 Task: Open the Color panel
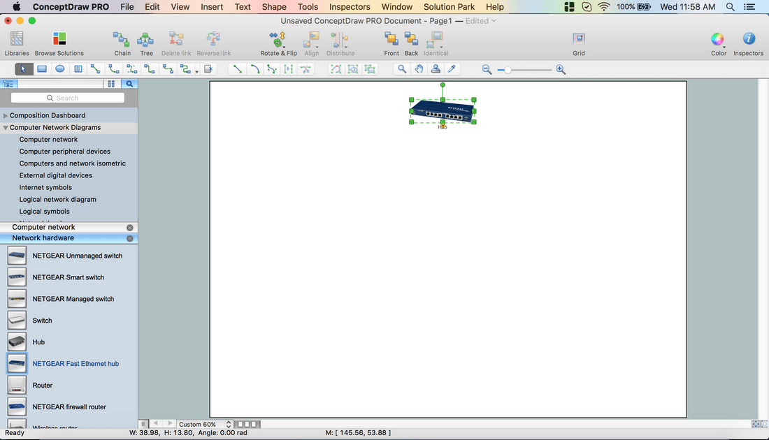coord(719,43)
